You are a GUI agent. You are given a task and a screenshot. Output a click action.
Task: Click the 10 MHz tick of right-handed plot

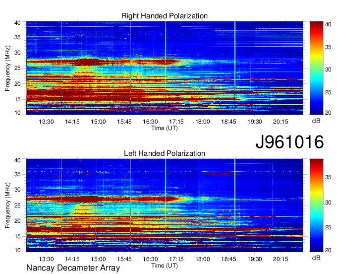17,113
